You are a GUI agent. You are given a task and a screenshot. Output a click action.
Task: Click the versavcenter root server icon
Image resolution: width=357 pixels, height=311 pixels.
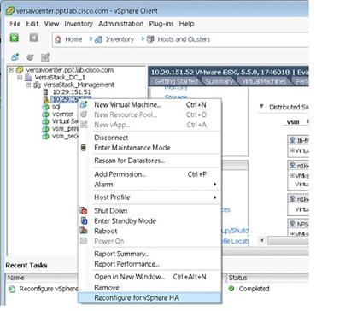20,70
